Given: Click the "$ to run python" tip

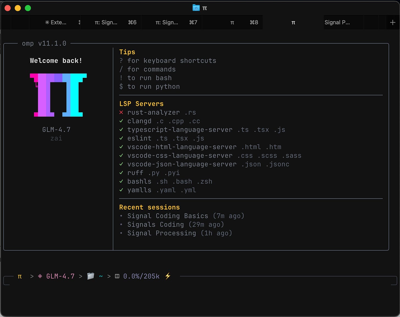Looking at the screenshot, I should click(x=150, y=87).
